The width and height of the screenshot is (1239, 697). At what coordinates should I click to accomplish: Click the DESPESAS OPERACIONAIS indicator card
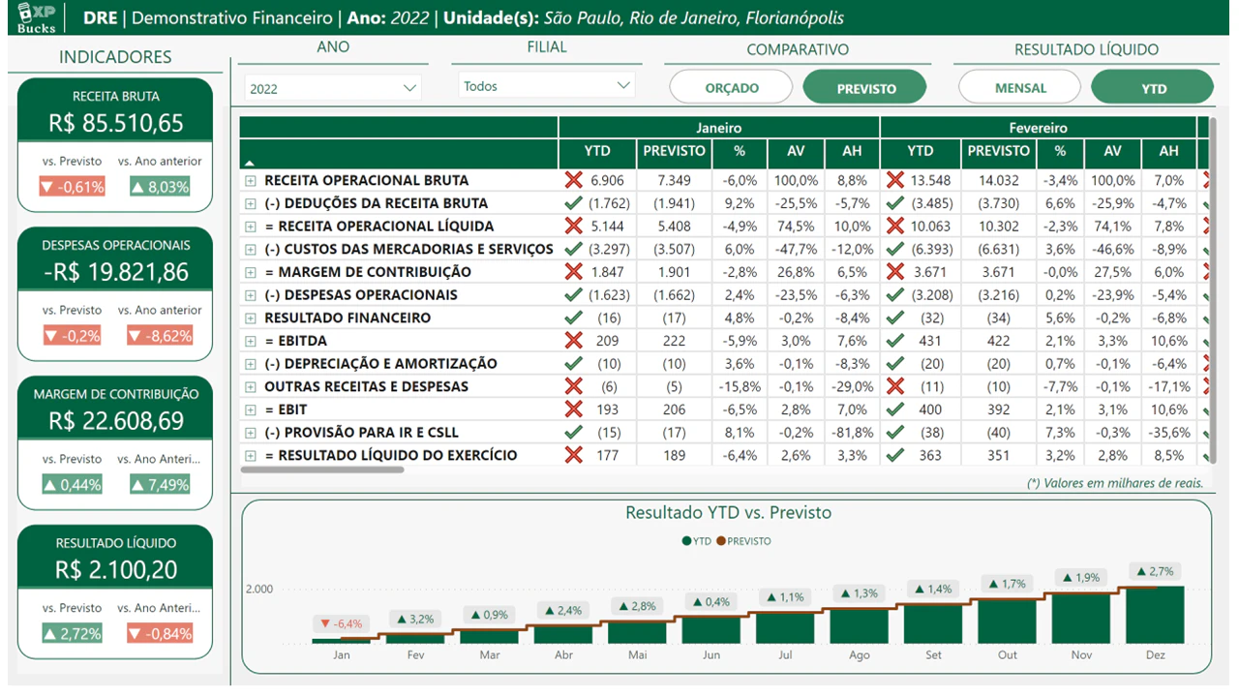tap(115, 294)
